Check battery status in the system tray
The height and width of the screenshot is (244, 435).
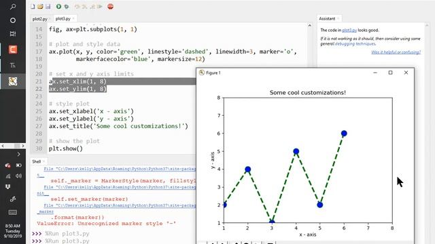click(18, 165)
